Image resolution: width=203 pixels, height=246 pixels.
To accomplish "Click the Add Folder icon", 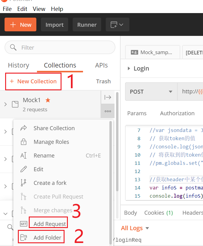I will 24,237.
